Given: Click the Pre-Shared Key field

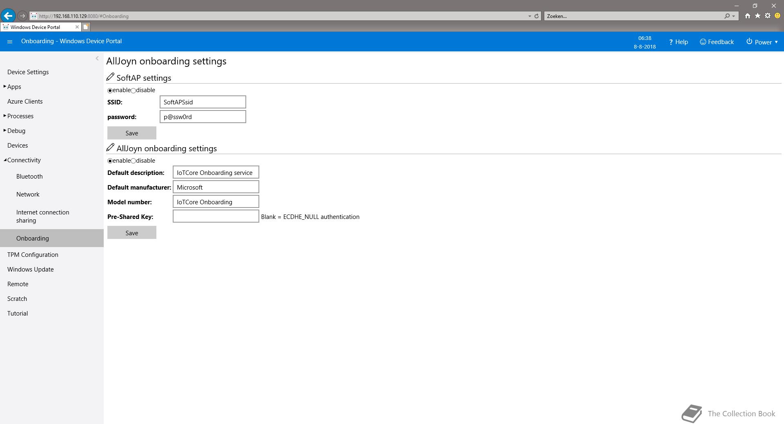Looking at the screenshot, I should tap(216, 216).
